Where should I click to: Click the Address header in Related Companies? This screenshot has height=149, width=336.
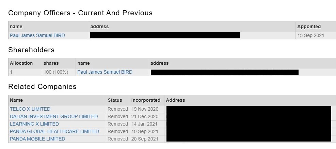click(175, 100)
